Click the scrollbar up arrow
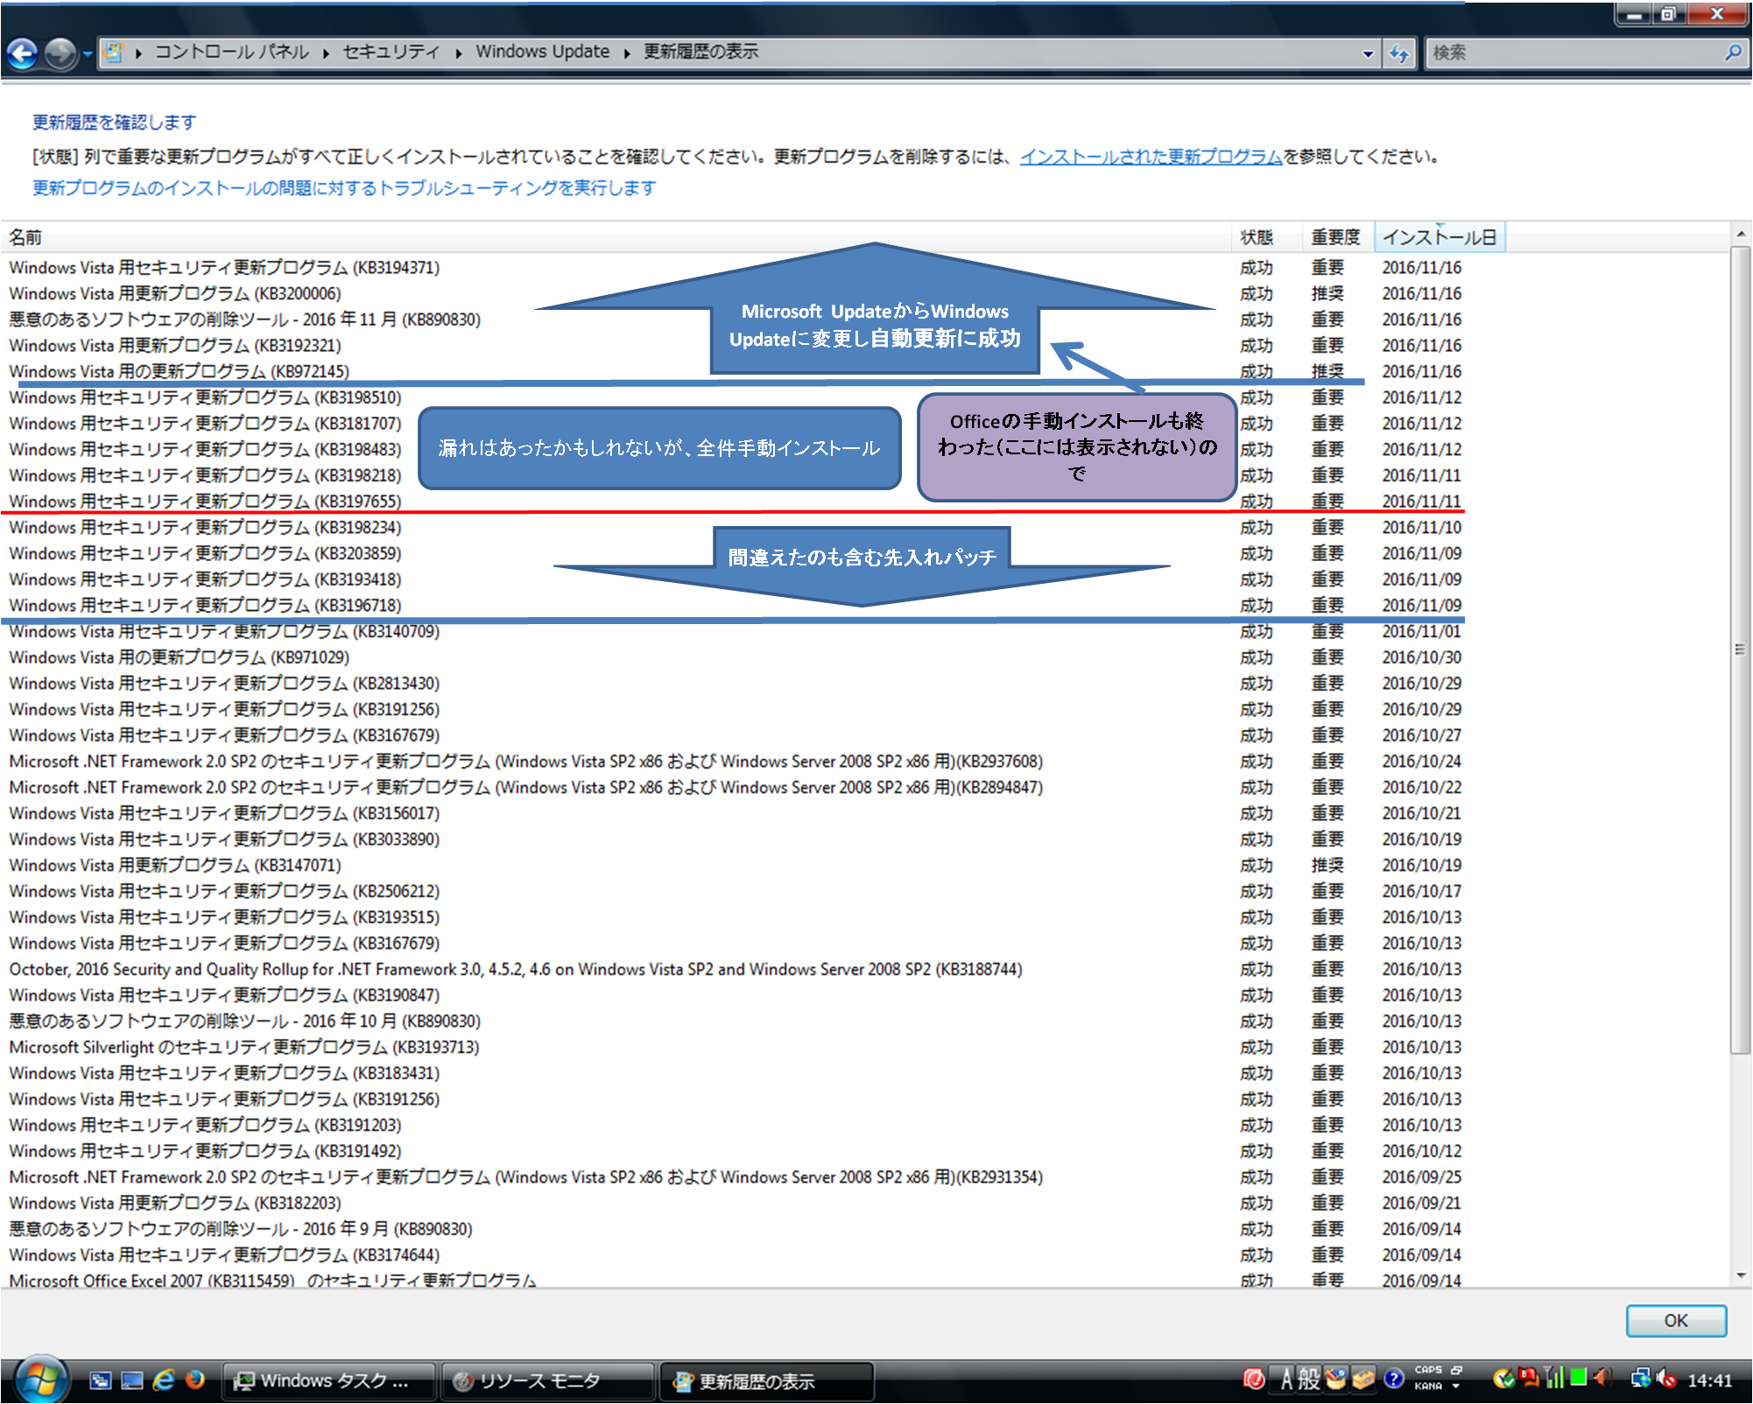This screenshot has height=1404, width=1753. pos(1741,235)
